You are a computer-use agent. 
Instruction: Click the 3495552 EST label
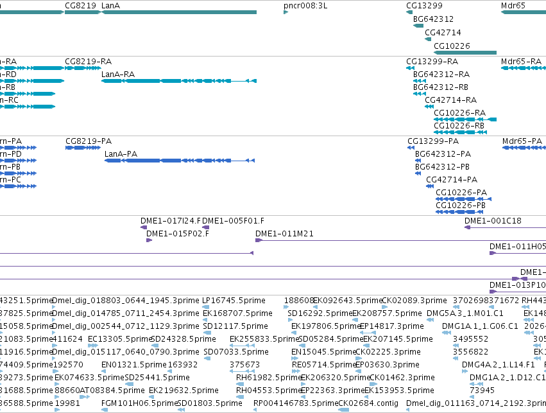[470, 339]
